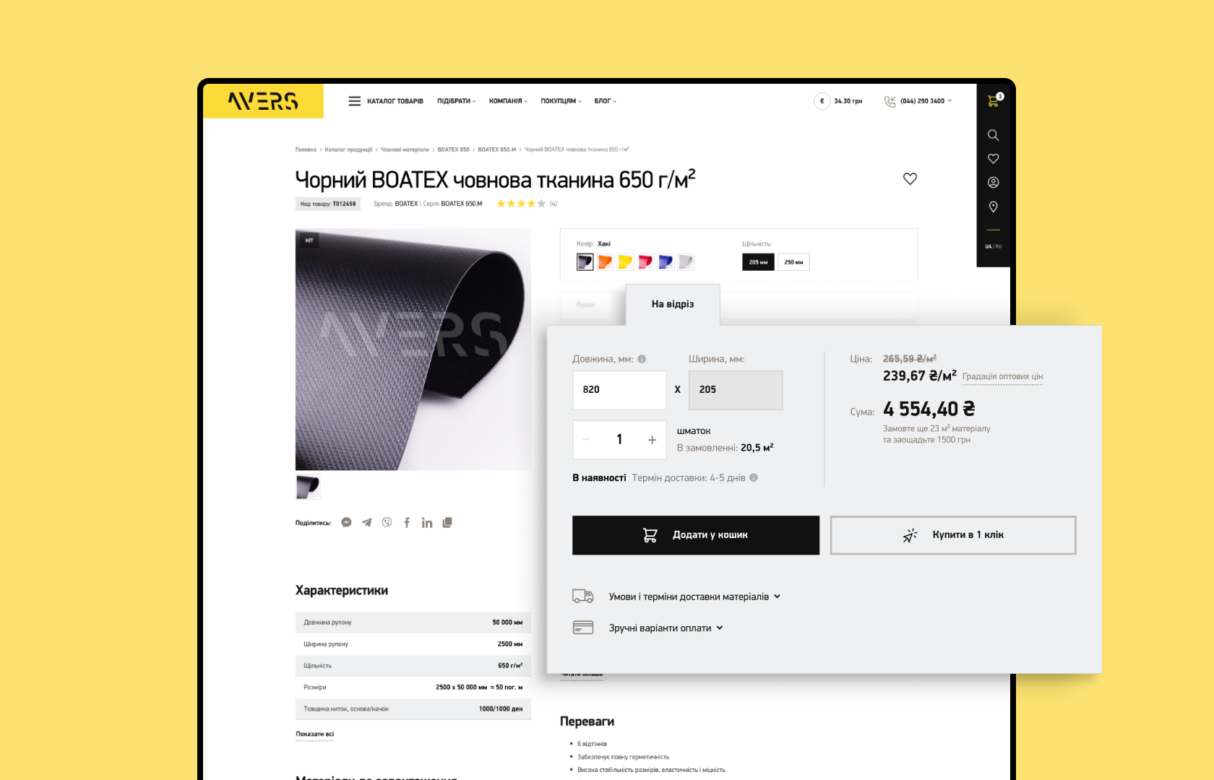Click the info icon next to Довжина
Screen dimensions: 1214x780
point(642,359)
